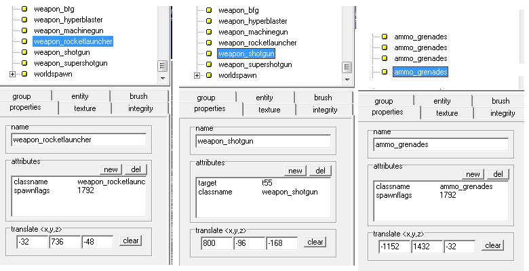Click name field containing weapon_rocketlauncher
Screen dimensions: 529x271
click(79, 140)
